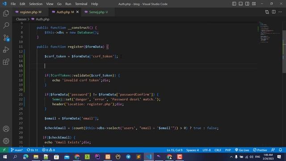Click the Open Changes icon in editor toolbar

click(x=267, y=12)
